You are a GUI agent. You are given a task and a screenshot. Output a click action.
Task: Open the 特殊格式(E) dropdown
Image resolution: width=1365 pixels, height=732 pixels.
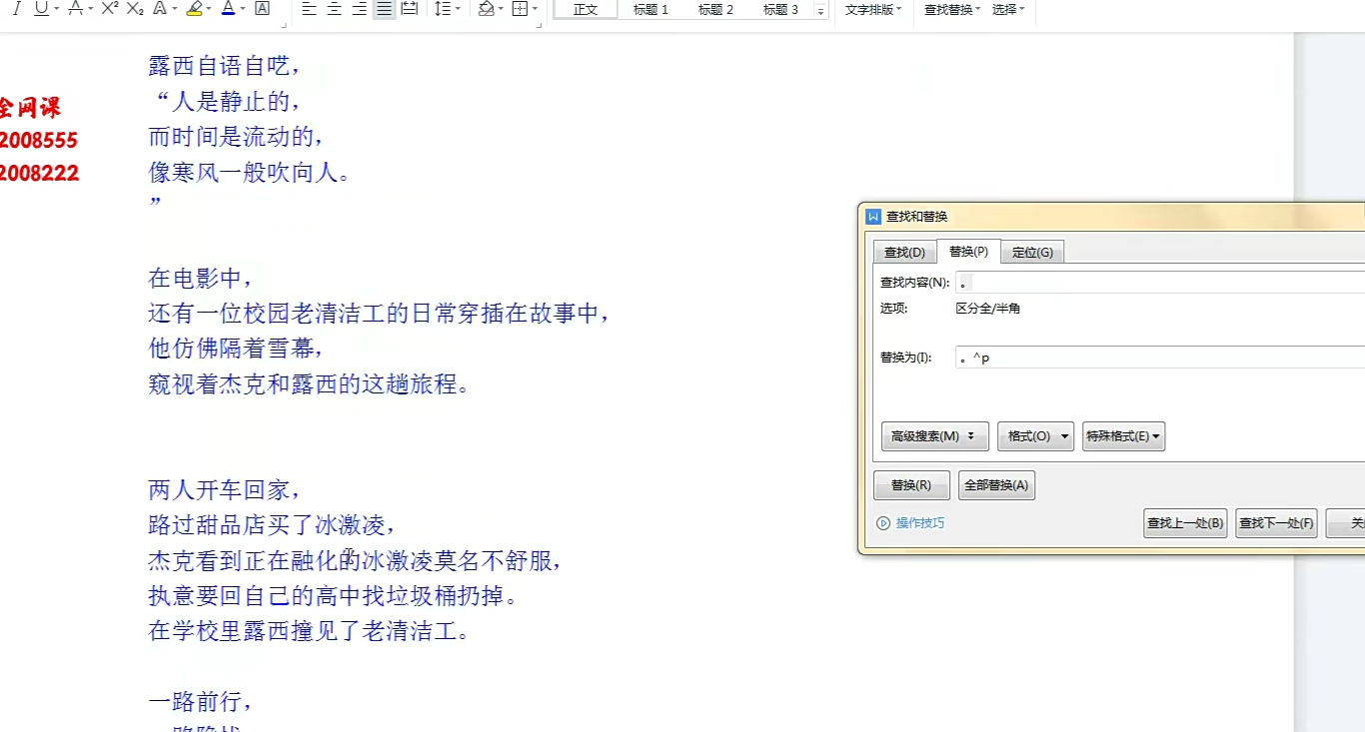pyautogui.click(x=1123, y=436)
